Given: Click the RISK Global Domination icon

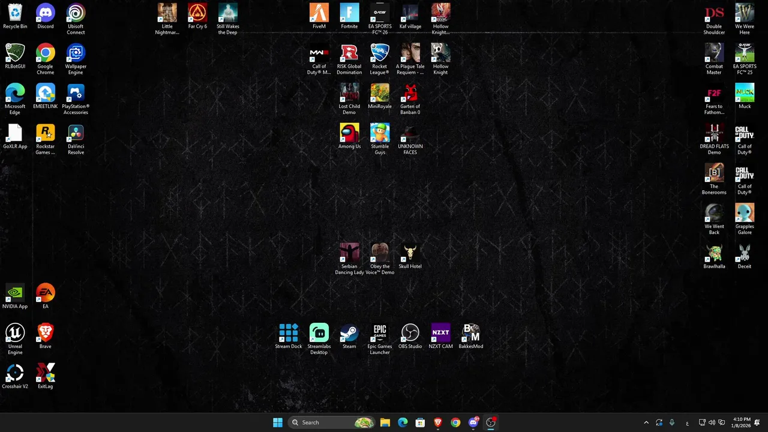Looking at the screenshot, I should (349, 59).
